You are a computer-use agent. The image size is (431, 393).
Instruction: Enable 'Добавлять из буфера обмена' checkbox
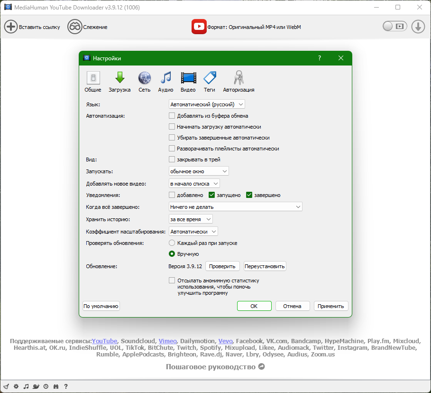click(172, 115)
